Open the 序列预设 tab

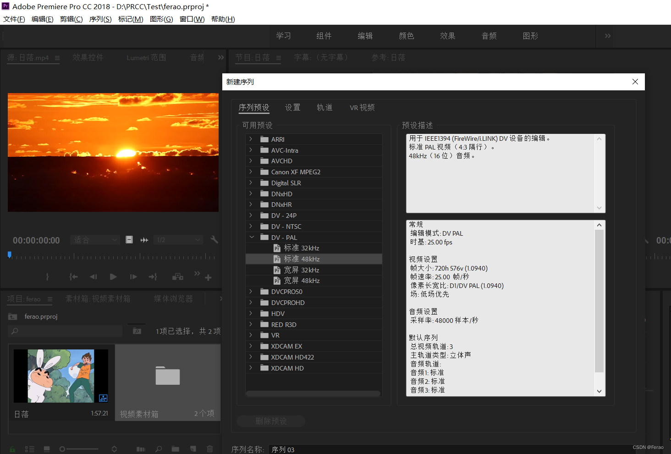pyautogui.click(x=254, y=107)
